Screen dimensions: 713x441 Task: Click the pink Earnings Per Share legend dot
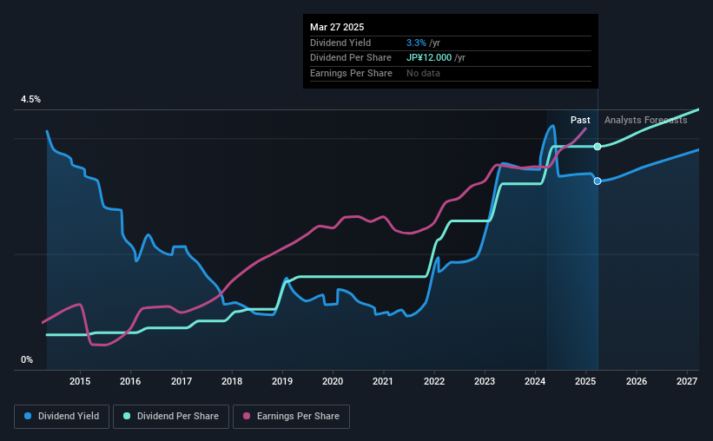[x=247, y=416]
